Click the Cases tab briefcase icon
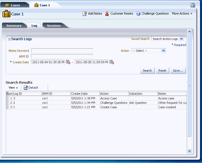 pos(7,5)
